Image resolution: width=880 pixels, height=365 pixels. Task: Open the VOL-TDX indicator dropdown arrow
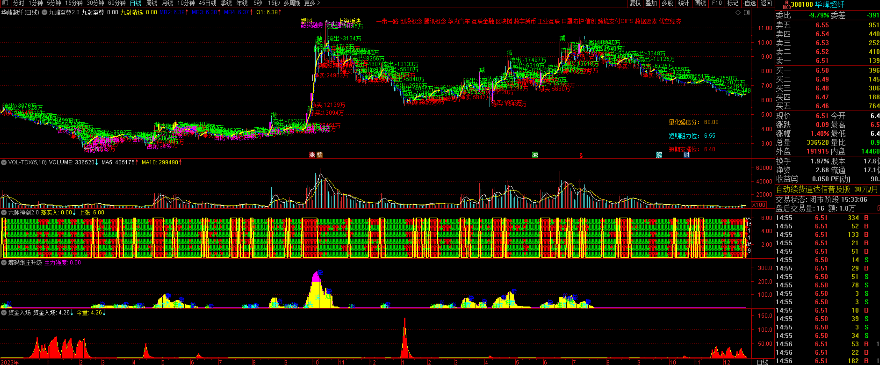[4, 162]
